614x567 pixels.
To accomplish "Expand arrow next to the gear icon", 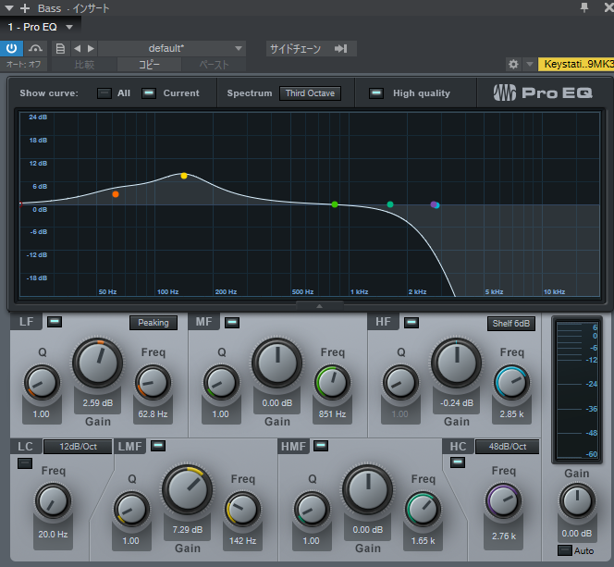I will pyautogui.click(x=530, y=64).
